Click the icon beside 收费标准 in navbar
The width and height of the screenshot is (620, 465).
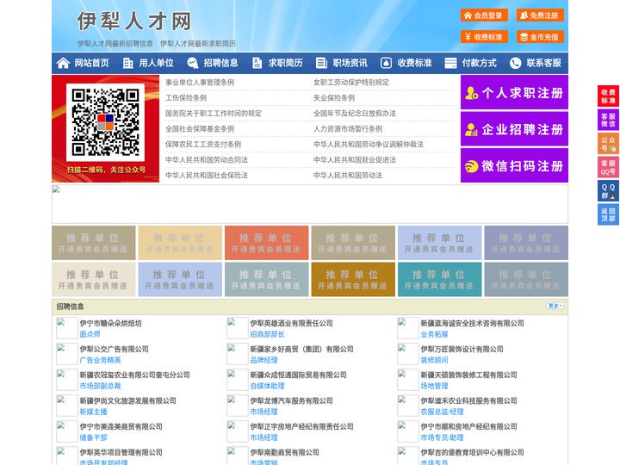386,63
